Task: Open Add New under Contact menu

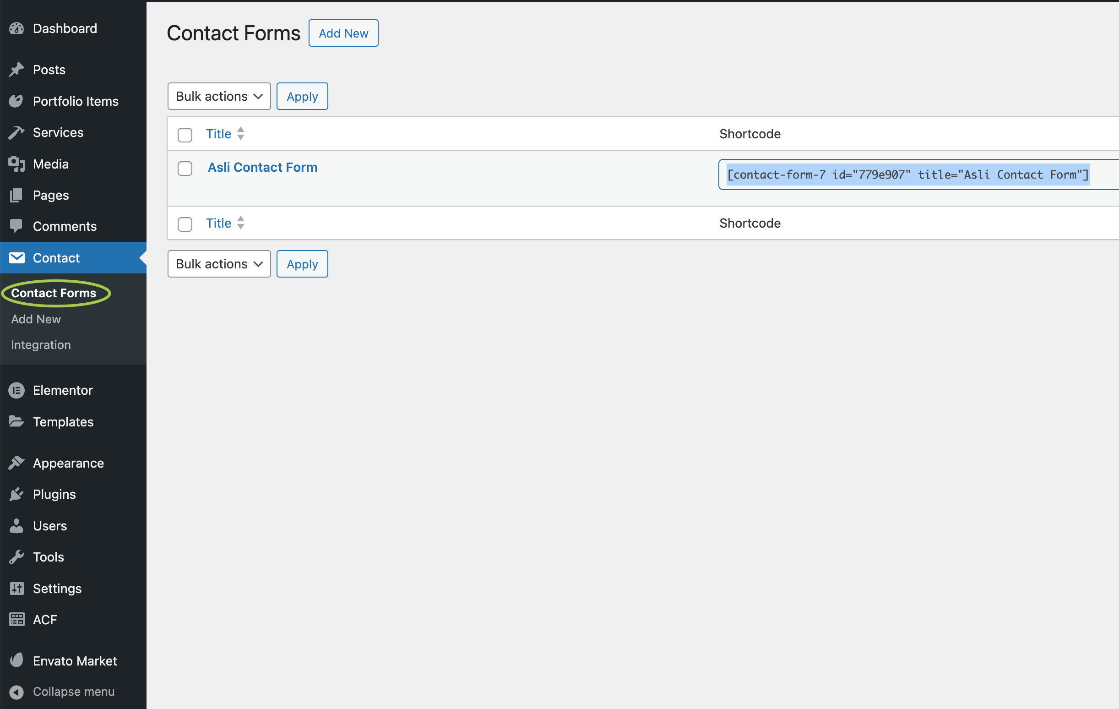Action: click(36, 319)
